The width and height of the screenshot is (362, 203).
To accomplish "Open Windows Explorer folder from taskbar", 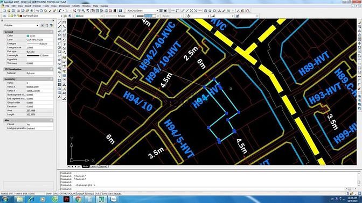I will point(19,199).
